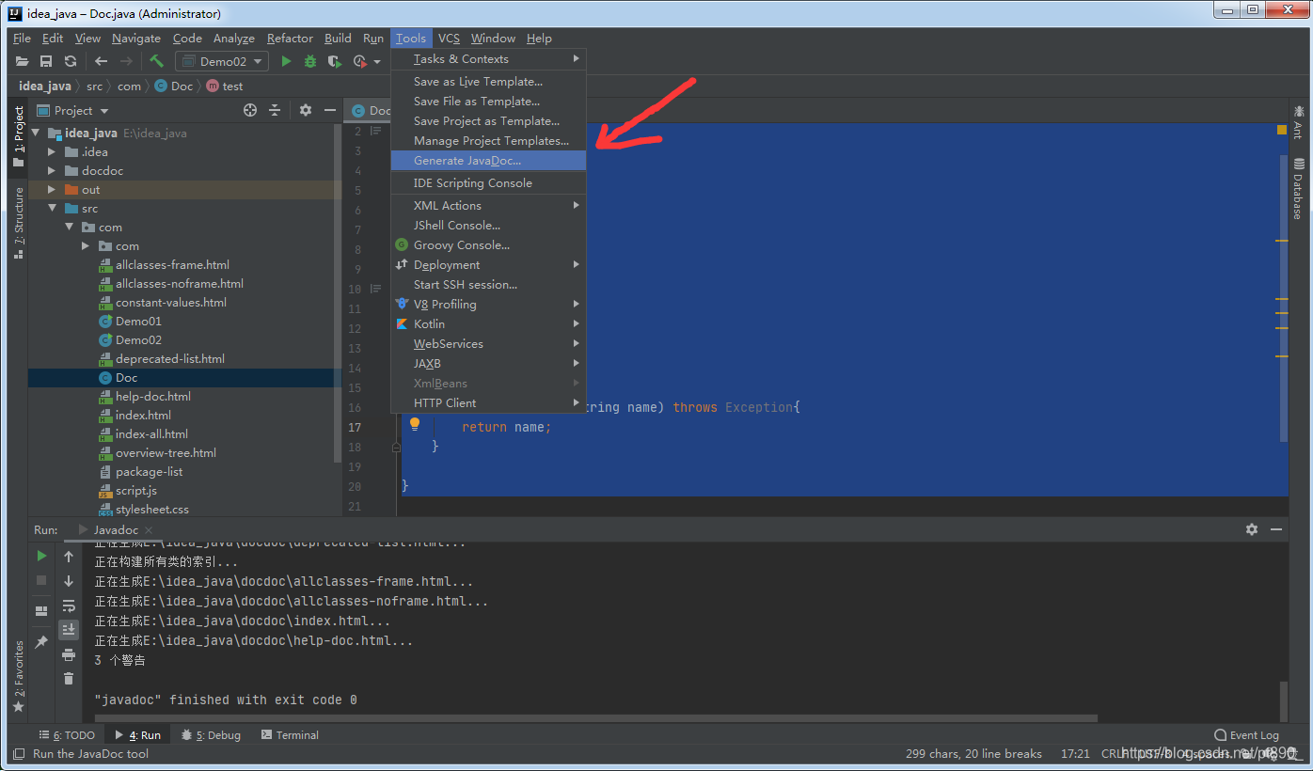This screenshot has height=771, width=1313.
Task: Toggle the 7: Structure side tool window
Action: 18,223
